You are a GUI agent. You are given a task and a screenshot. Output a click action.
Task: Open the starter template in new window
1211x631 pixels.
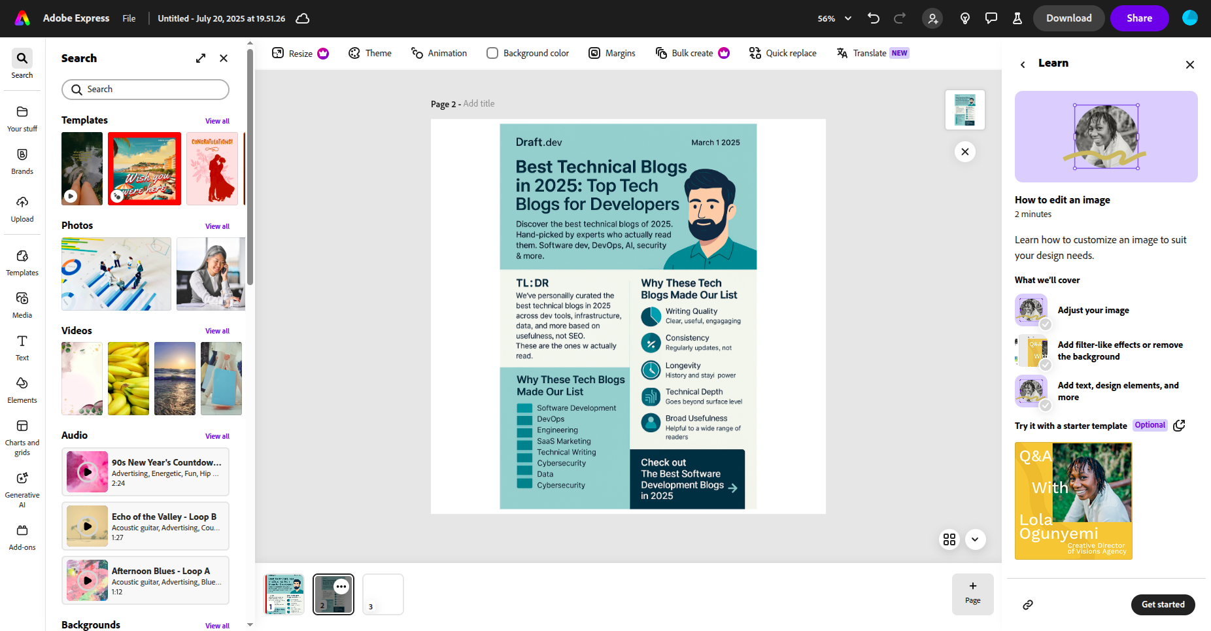tap(1179, 426)
